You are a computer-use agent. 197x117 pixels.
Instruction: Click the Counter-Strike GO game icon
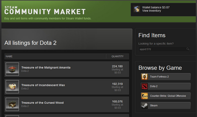tap(145, 96)
